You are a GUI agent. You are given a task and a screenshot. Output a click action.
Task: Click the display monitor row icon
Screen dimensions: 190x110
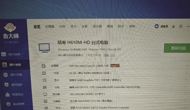45,94
